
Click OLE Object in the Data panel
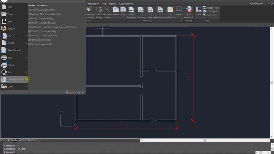[x=210, y=12]
